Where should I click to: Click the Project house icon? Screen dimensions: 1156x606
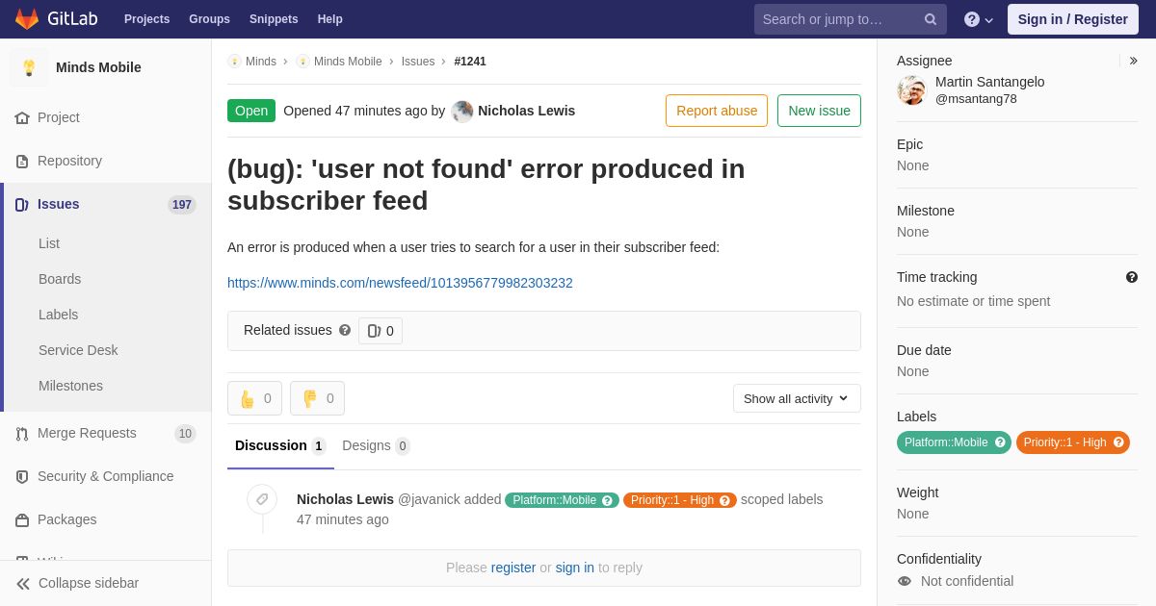click(x=22, y=117)
